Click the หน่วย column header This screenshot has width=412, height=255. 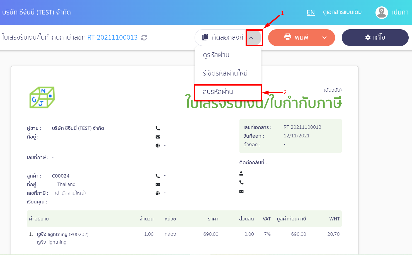170,219
